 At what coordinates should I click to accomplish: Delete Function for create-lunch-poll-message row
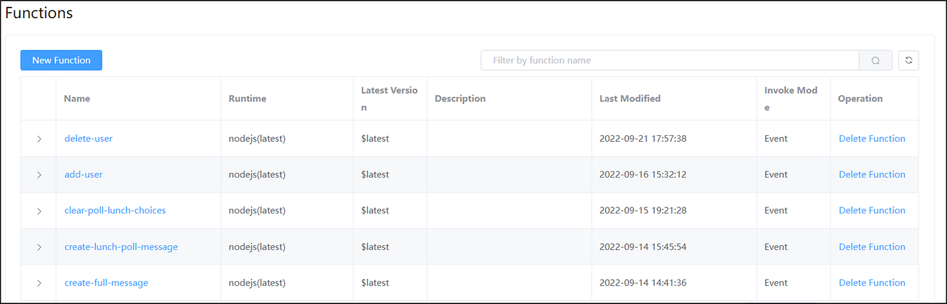pyautogui.click(x=872, y=247)
